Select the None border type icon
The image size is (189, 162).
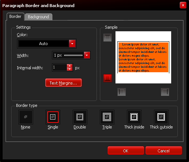coord(26,117)
